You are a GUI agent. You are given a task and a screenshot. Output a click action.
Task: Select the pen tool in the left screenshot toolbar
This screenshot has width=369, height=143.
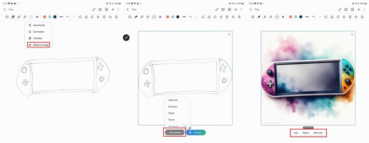(x=13, y=17)
